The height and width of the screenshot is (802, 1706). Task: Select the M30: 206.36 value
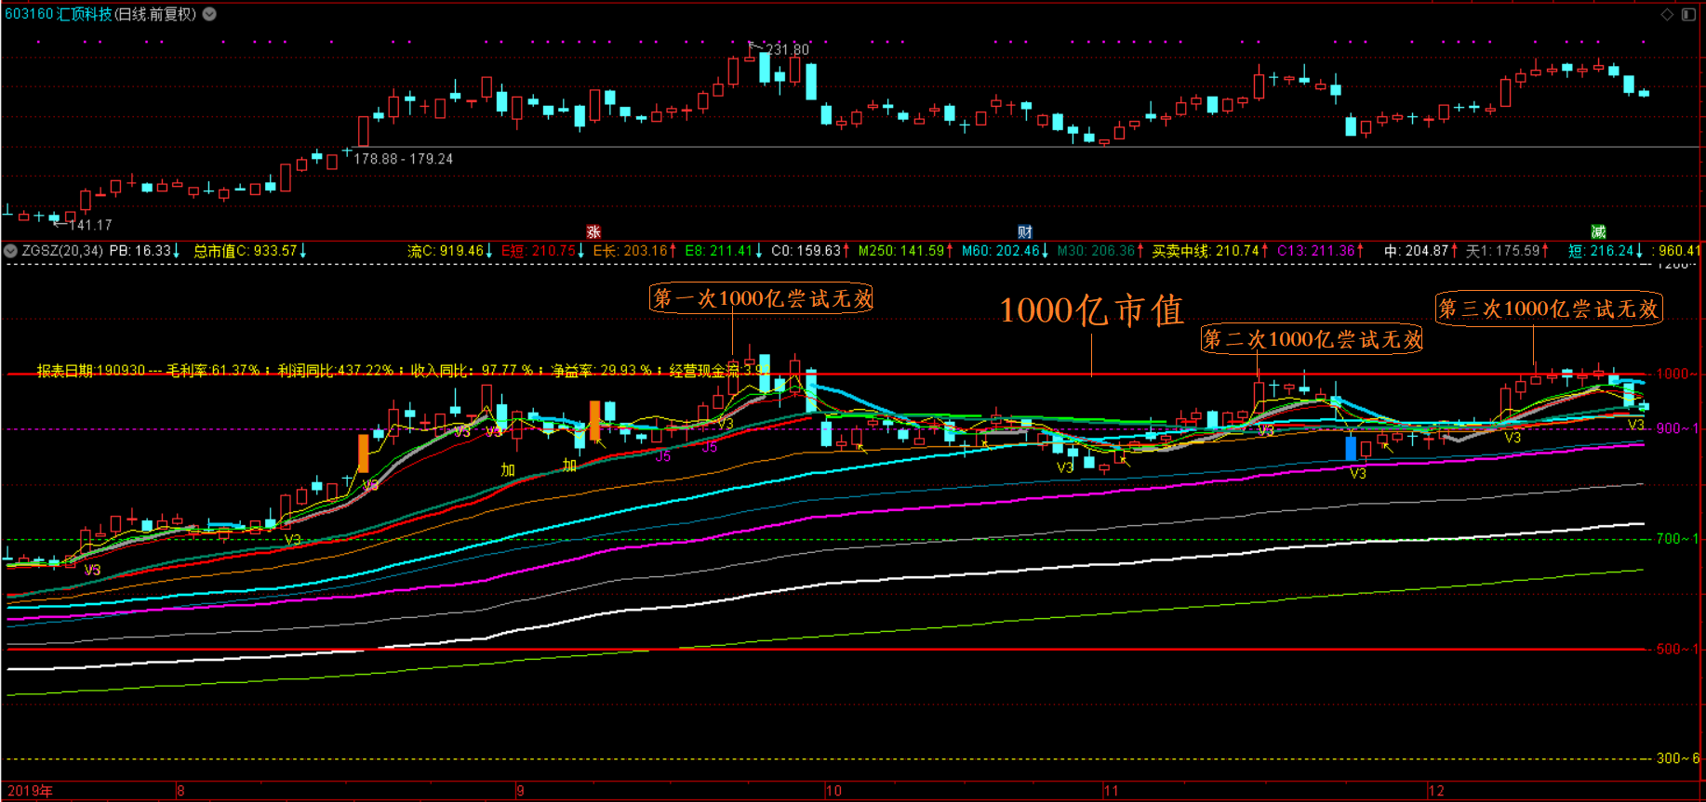(x=1100, y=251)
